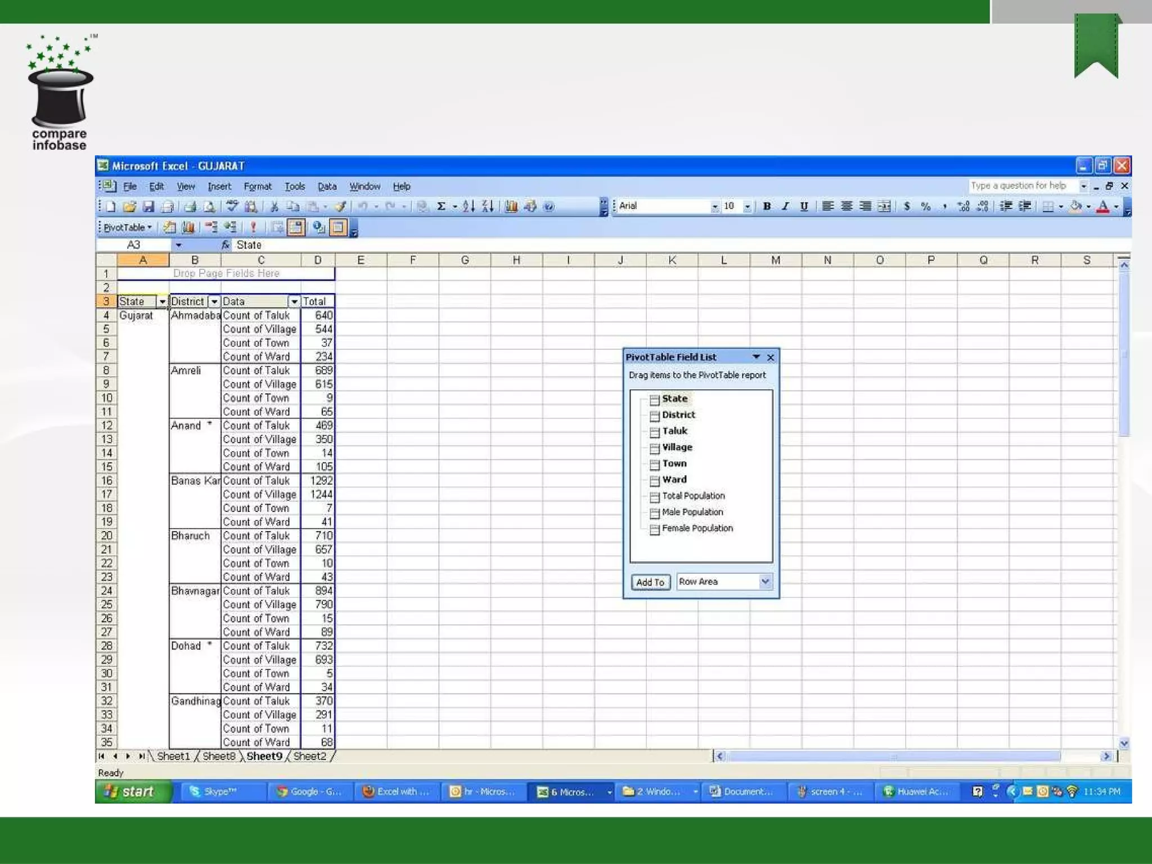The image size is (1152, 864).
Task: Open the PivotTable toolbar menu button
Action: (x=128, y=227)
